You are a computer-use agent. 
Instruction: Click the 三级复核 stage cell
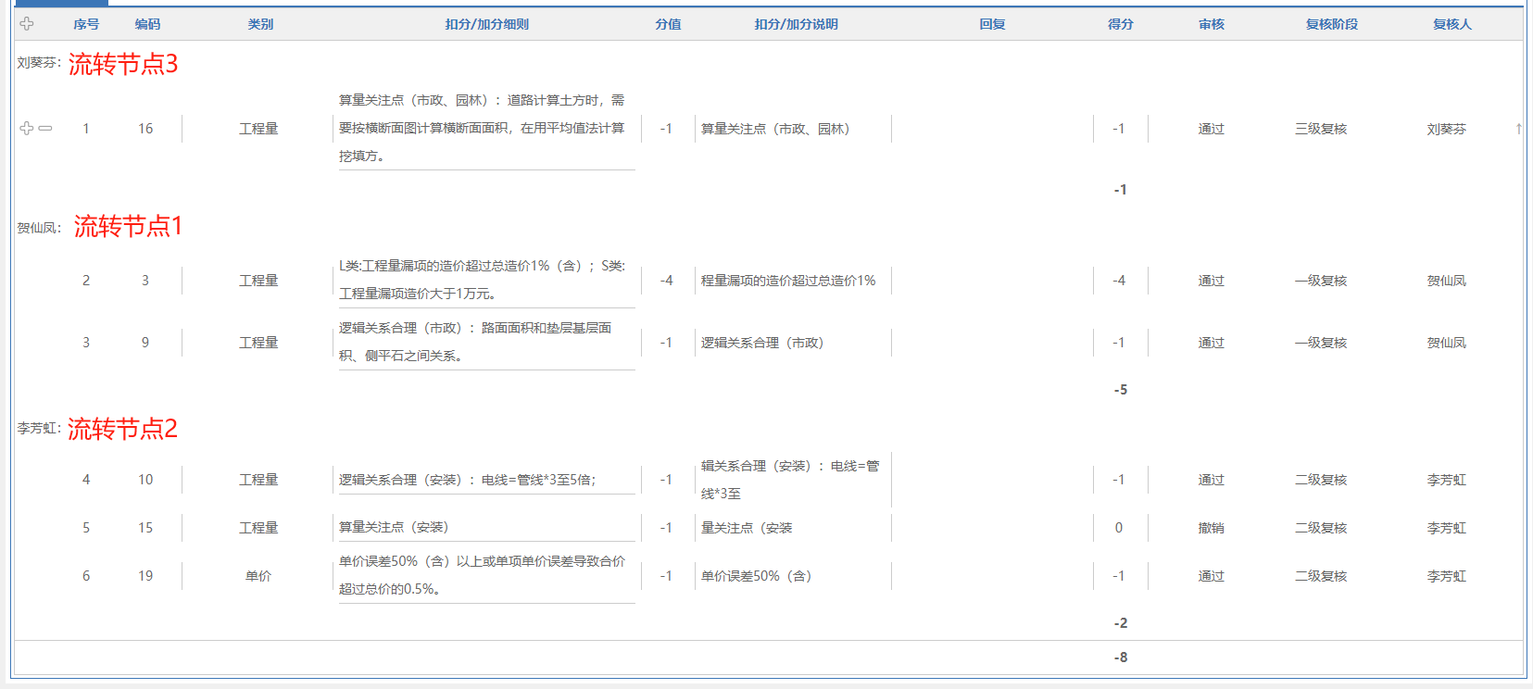coord(1321,129)
